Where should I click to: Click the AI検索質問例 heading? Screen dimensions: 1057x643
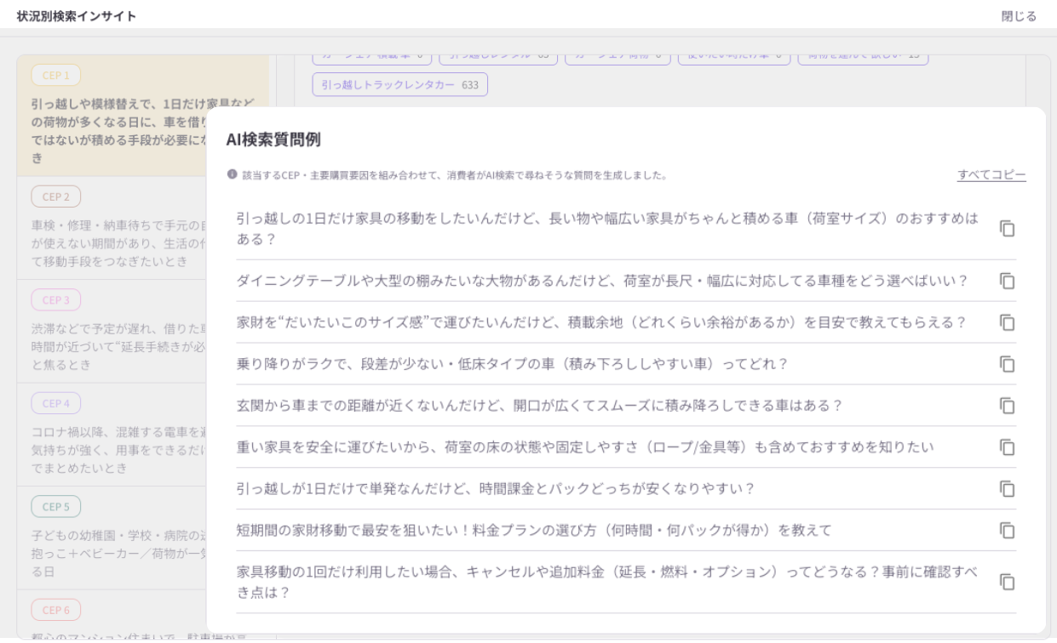[x=273, y=140]
